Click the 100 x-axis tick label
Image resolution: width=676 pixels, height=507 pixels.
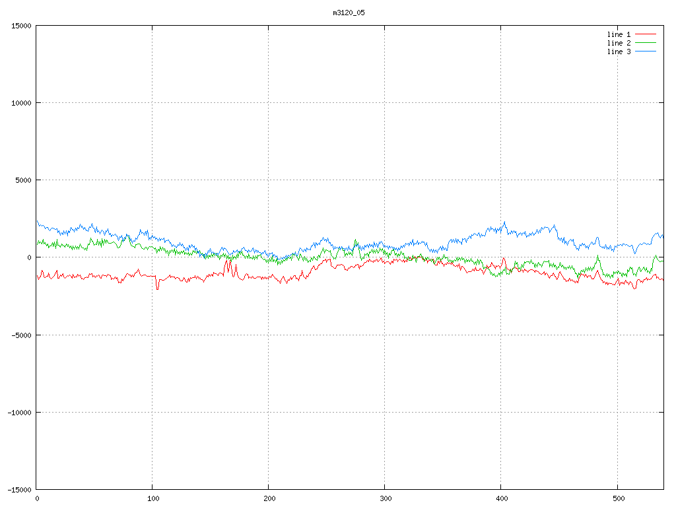pos(152,498)
